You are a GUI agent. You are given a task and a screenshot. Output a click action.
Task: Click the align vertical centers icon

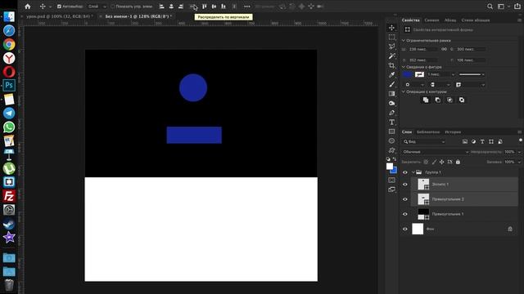(x=214, y=7)
